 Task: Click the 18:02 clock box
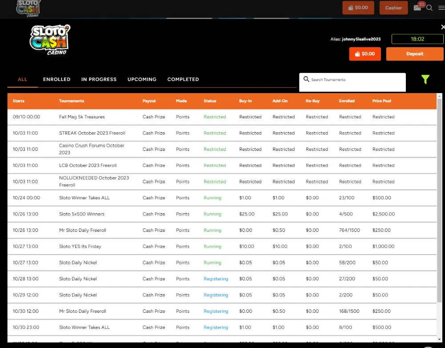[x=417, y=39]
